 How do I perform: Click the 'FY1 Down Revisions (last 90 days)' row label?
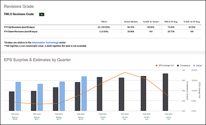tap(21, 32)
